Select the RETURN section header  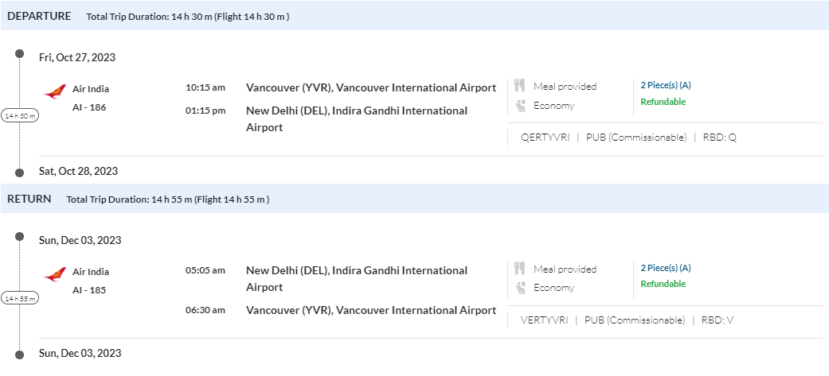coord(29,199)
